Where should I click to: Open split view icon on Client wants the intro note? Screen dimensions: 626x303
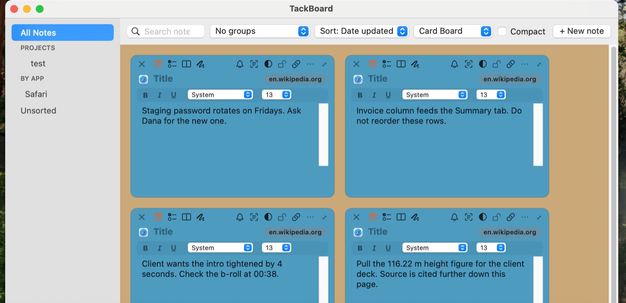coord(186,217)
